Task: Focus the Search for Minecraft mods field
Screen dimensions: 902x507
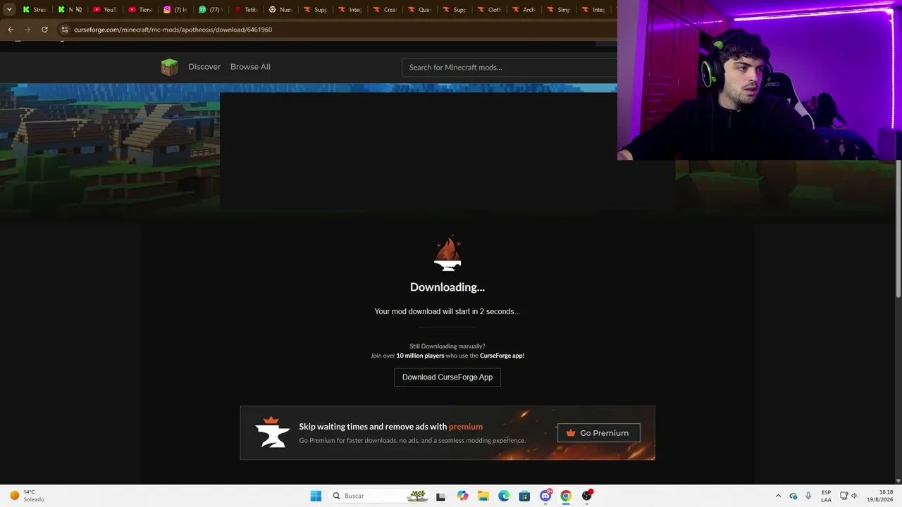Action: (509, 68)
